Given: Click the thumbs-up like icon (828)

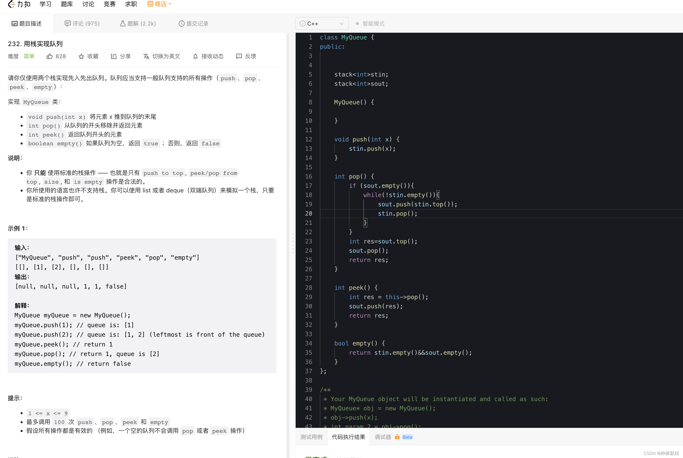Looking at the screenshot, I should click(50, 56).
